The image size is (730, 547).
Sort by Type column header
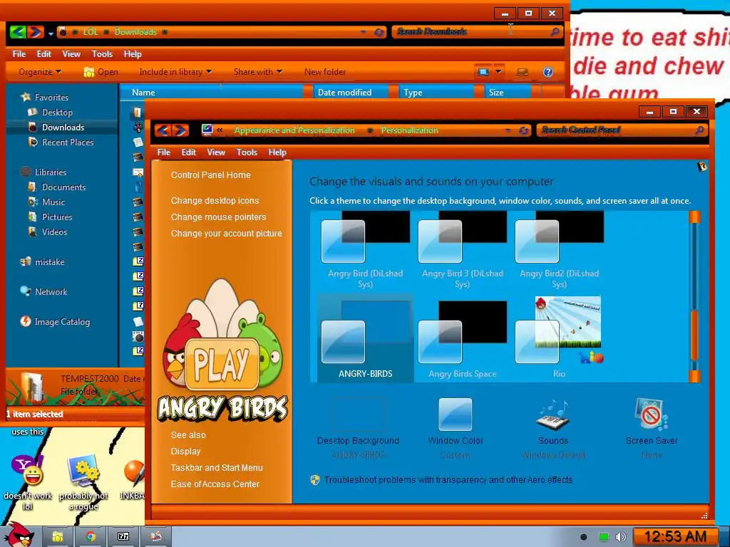click(x=436, y=92)
